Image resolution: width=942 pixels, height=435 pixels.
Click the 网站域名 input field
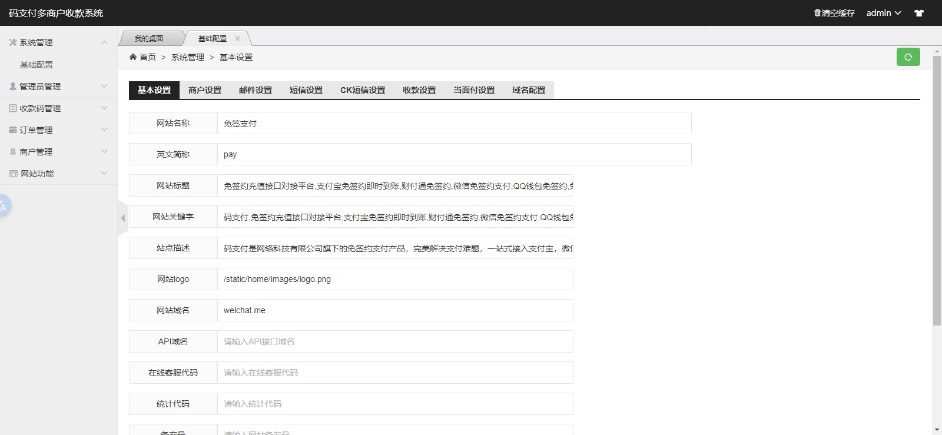coord(395,310)
